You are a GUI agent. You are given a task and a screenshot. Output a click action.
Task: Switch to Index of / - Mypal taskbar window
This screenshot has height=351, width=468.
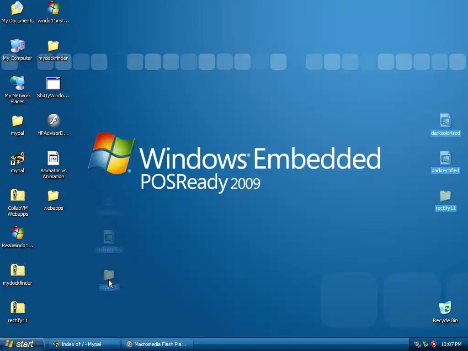click(84, 344)
